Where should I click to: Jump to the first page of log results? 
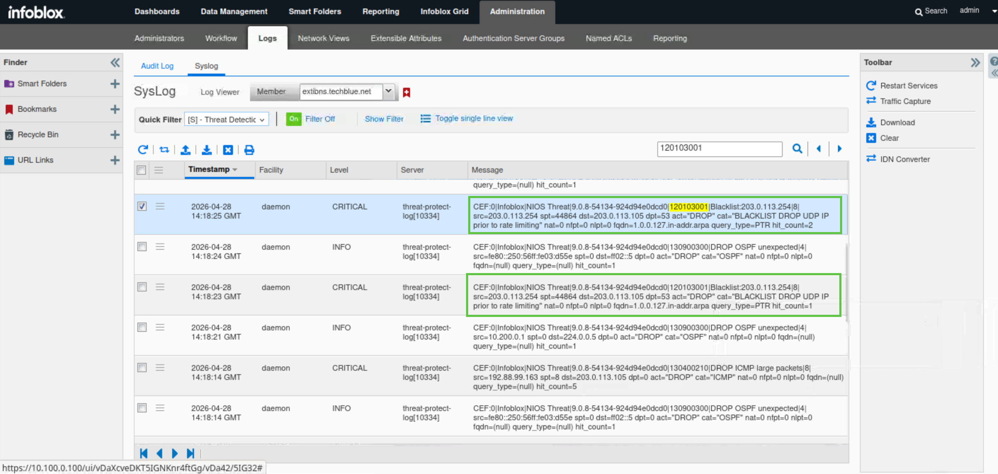(x=143, y=453)
